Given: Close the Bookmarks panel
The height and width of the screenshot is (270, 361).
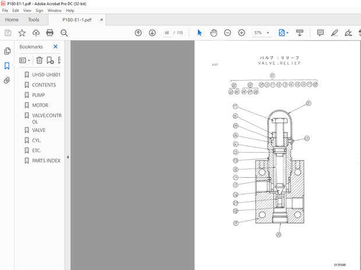Looking at the screenshot, I should coord(55,46).
